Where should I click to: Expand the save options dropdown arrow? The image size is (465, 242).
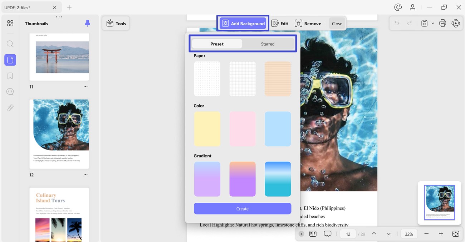click(432, 23)
